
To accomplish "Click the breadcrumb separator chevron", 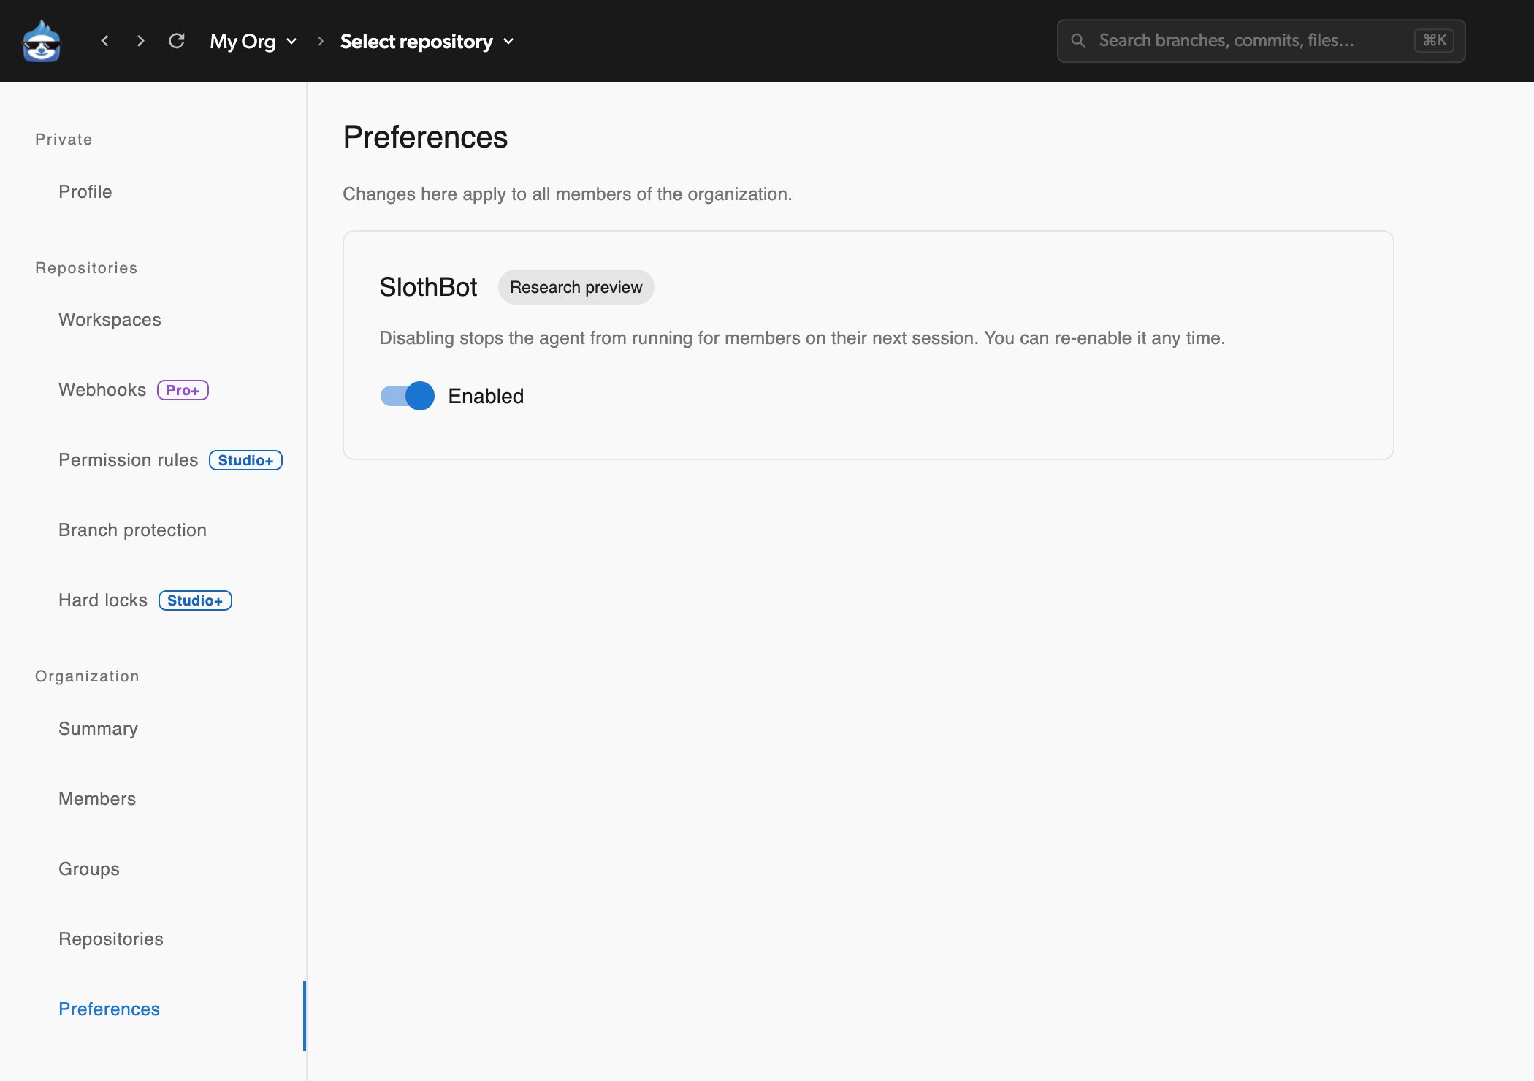I will point(320,41).
